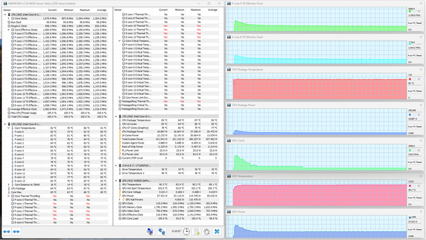Click the CPU Package Power graph window icon
Screen dimensions: 426x240
coord(229,105)
